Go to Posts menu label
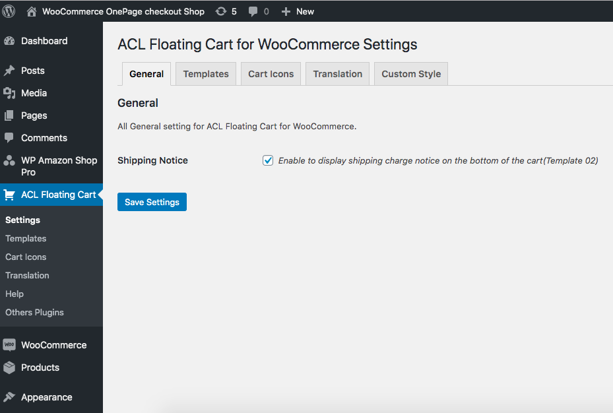The height and width of the screenshot is (413, 613). point(33,71)
